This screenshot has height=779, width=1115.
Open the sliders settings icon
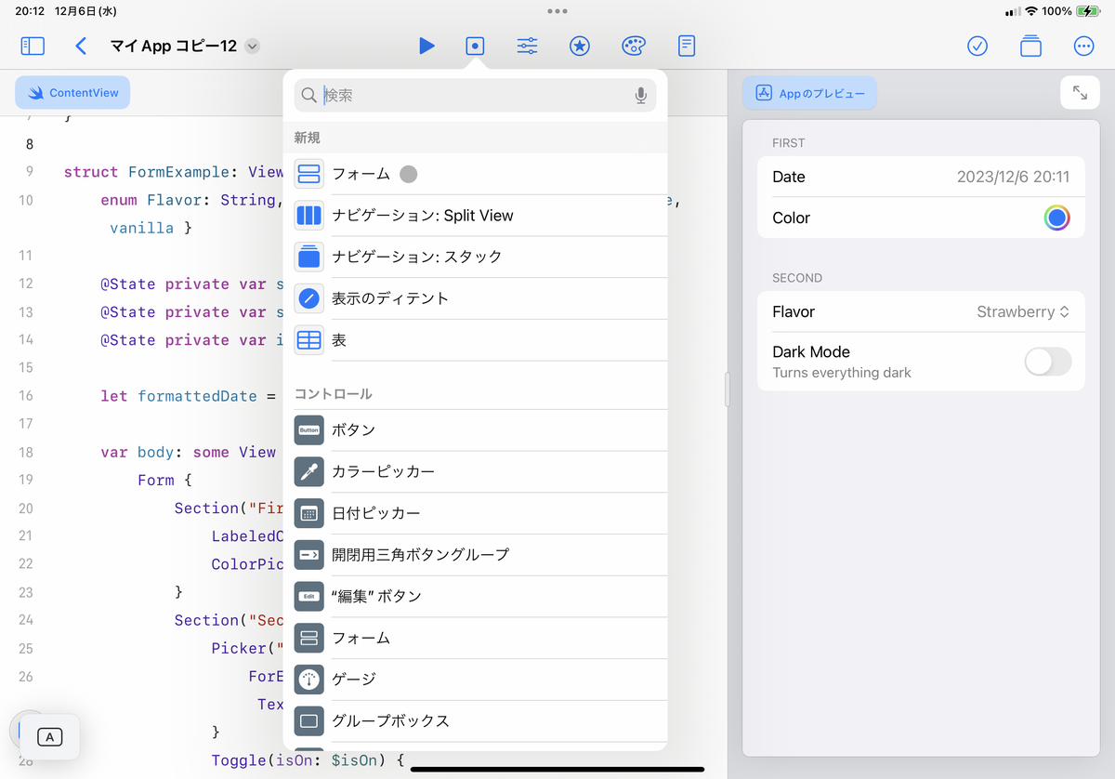pyautogui.click(x=527, y=46)
